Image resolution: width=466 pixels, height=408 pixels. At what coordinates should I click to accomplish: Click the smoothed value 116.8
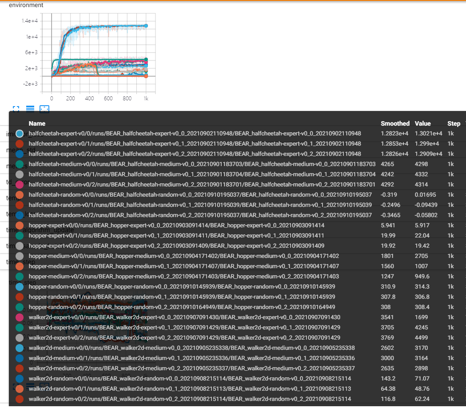388,399
